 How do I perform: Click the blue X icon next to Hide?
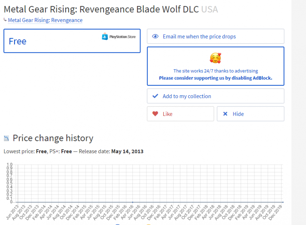(225, 114)
